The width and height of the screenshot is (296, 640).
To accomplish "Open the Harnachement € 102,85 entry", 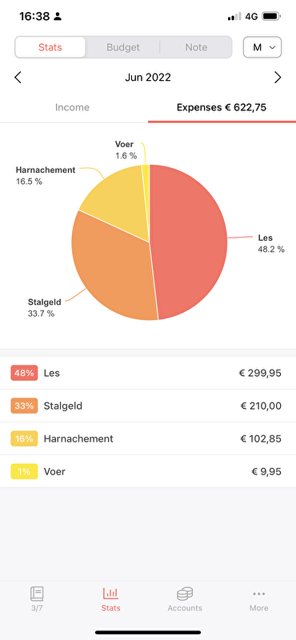I will [148, 438].
